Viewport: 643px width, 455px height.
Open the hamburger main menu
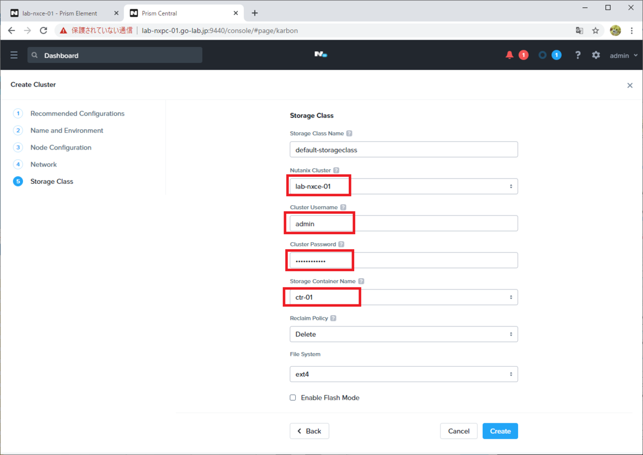point(14,55)
